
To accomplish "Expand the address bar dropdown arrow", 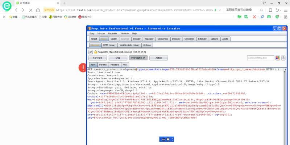I will pos(219,10).
